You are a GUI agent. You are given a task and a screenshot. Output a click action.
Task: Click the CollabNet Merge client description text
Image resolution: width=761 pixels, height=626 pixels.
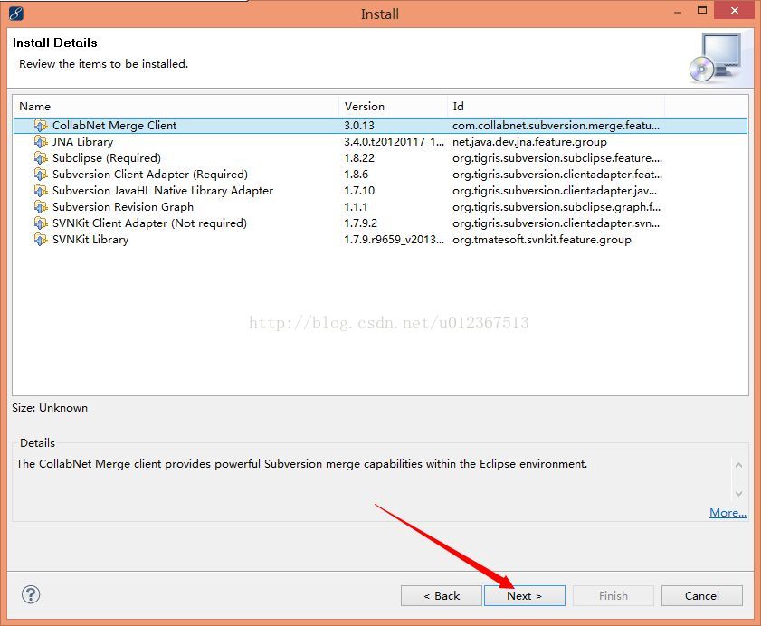301,464
